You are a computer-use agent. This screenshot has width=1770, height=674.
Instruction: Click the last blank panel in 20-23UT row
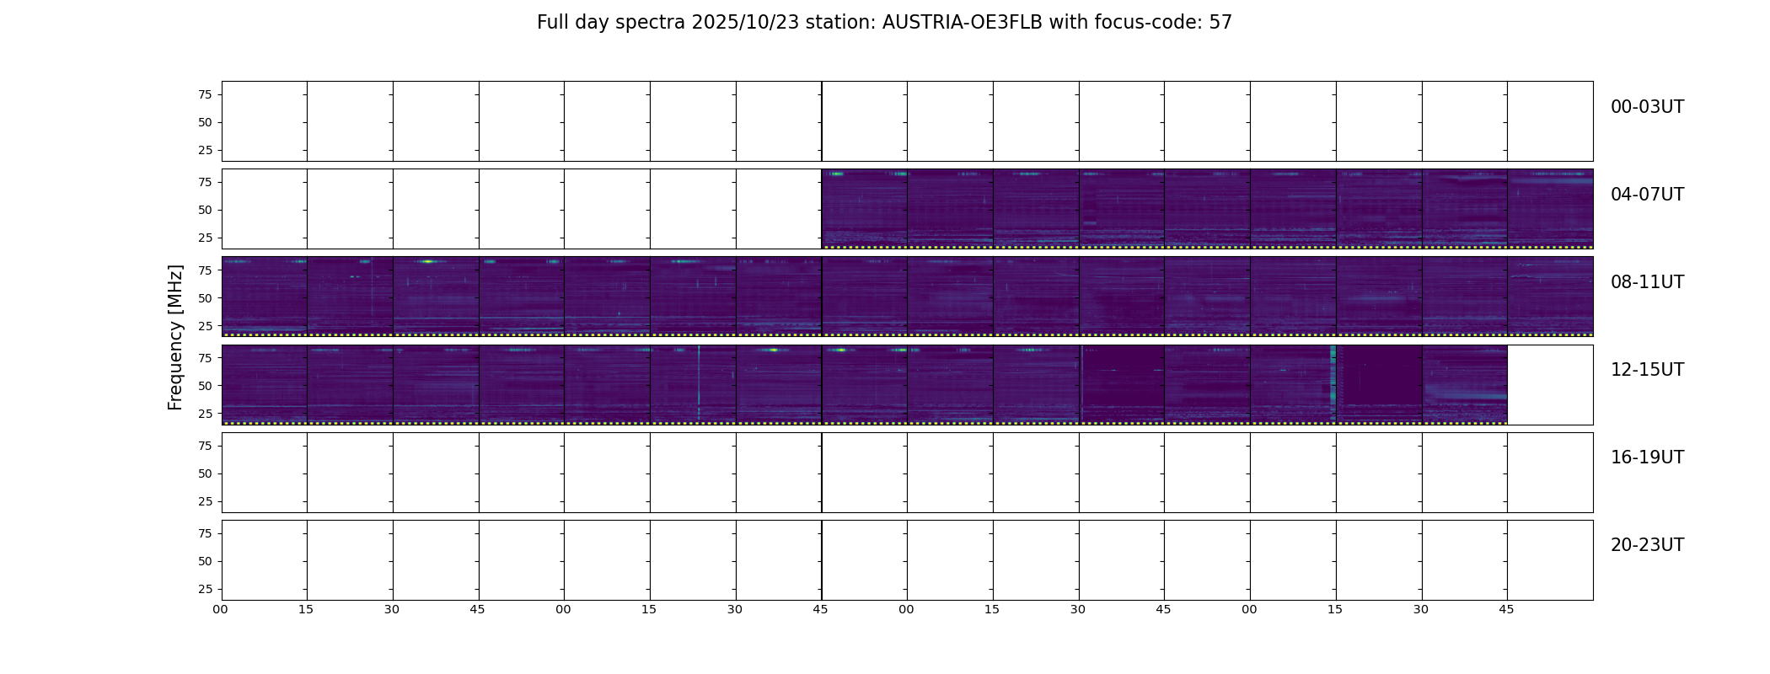click(x=1550, y=559)
